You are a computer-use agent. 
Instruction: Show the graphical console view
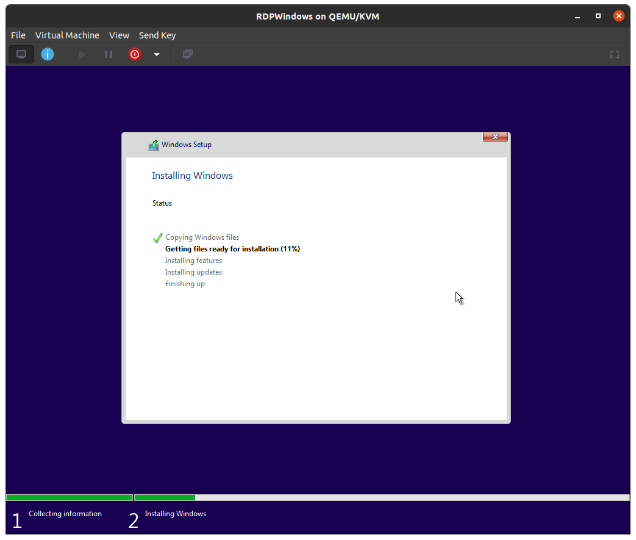click(x=21, y=54)
